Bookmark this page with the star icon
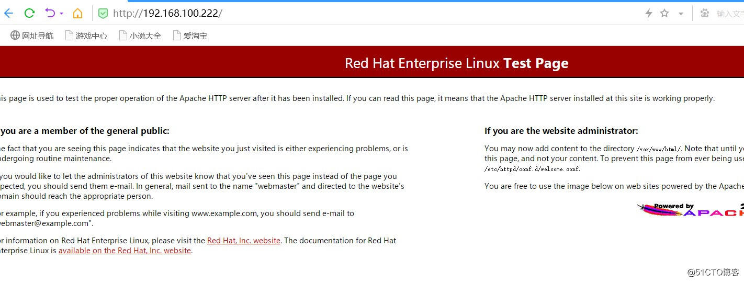 coord(664,14)
